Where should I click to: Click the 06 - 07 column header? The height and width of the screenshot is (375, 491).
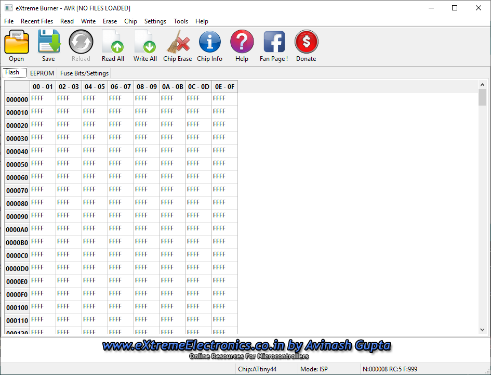121,87
